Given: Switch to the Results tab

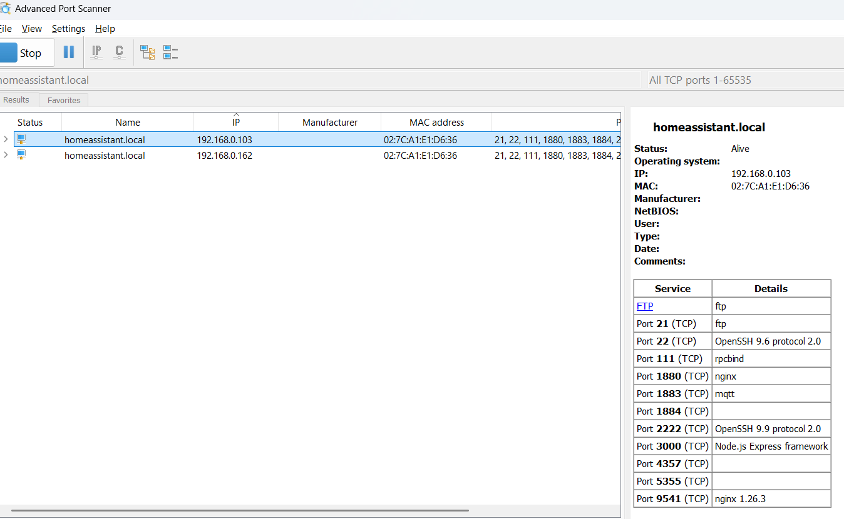Looking at the screenshot, I should point(18,100).
